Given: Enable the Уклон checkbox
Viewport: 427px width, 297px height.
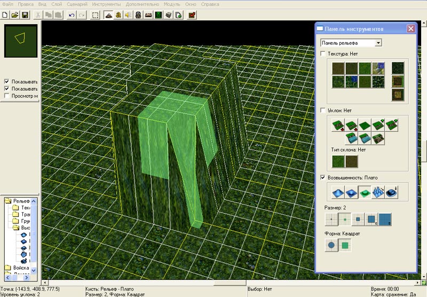Looking at the screenshot, I should pyautogui.click(x=323, y=110).
